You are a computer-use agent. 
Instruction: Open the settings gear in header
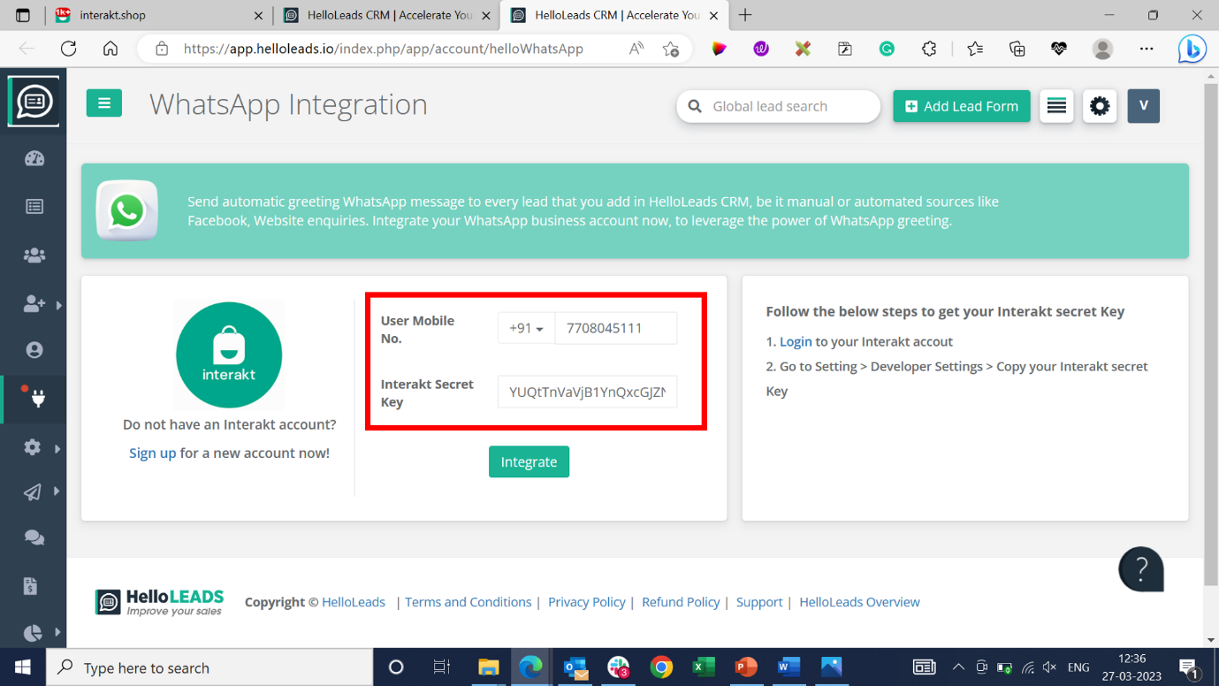(x=1100, y=106)
